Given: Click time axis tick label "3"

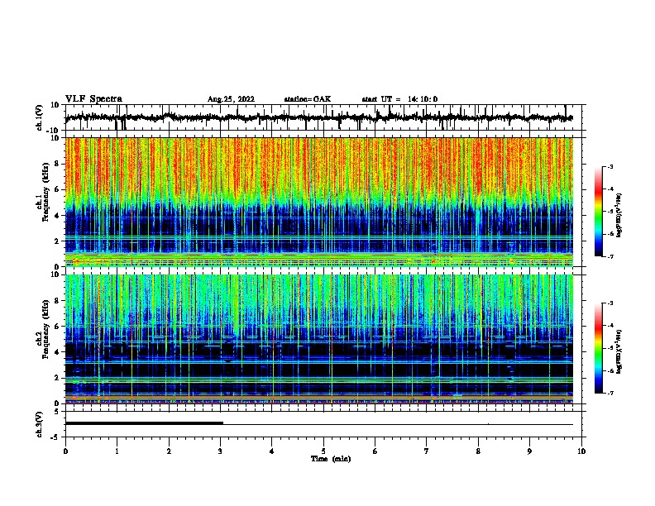Looking at the screenshot, I should pos(220,451).
